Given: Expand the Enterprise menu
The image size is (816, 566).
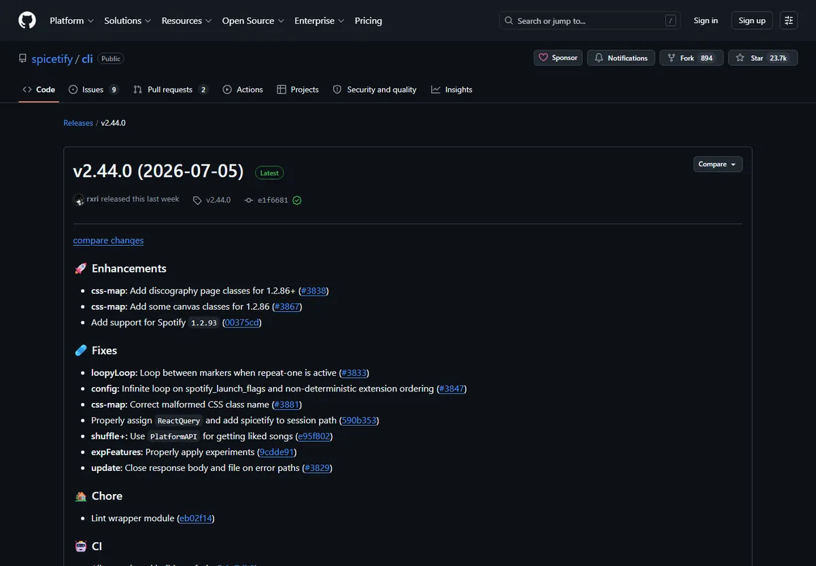Looking at the screenshot, I should click(319, 20).
